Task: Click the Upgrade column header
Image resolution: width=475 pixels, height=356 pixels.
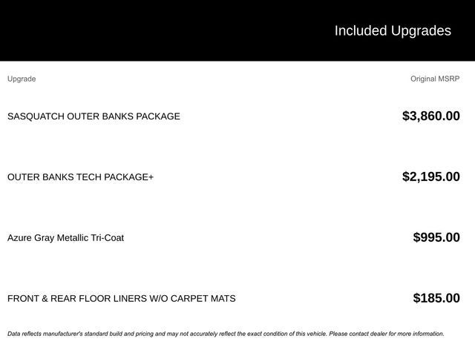Action: [x=22, y=79]
